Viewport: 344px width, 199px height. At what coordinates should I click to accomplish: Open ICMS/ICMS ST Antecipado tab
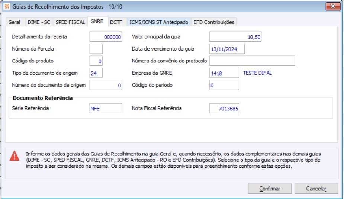pos(159,22)
